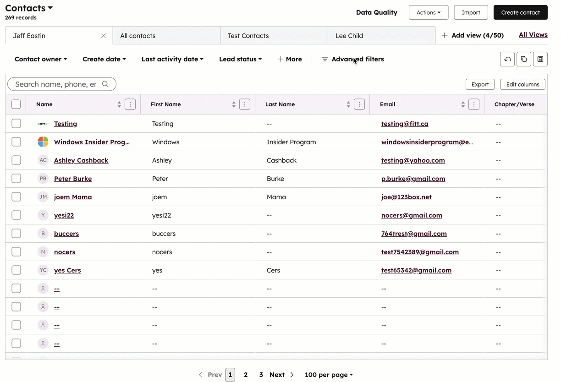Click the 269 records count text
This screenshot has width=561, height=382.
(x=21, y=18)
